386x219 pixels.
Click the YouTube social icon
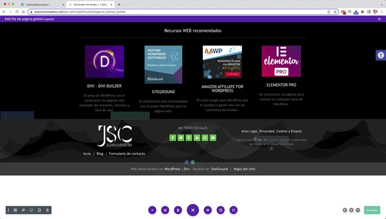point(213,138)
